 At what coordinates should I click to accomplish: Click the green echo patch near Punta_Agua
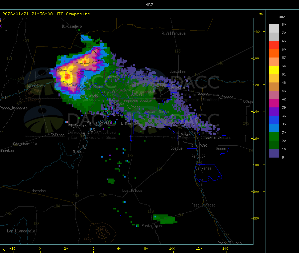(164, 219)
